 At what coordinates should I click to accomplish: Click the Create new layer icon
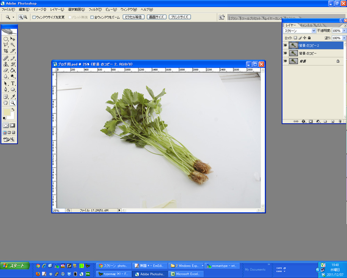tap(333, 121)
